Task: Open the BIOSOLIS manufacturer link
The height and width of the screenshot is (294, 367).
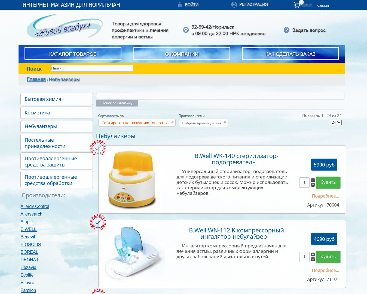Action: click(30, 245)
